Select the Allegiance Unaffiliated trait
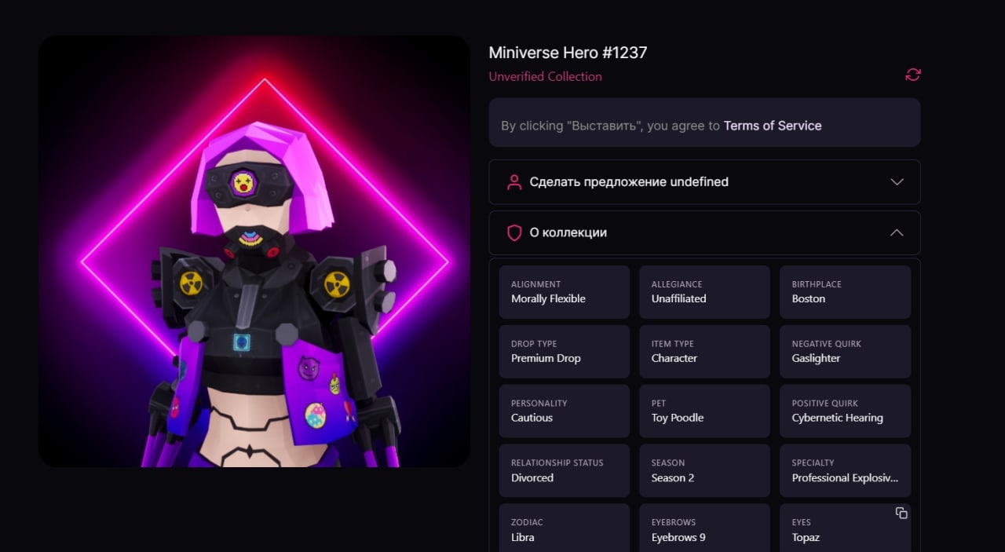Screen dimensions: 1005x552 click(704, 292)
